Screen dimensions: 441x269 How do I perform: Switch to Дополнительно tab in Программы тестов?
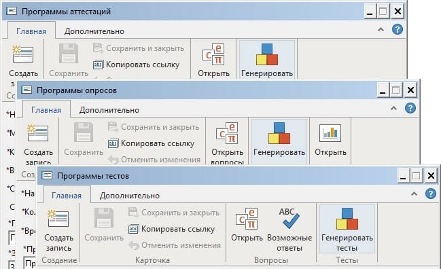130,196
